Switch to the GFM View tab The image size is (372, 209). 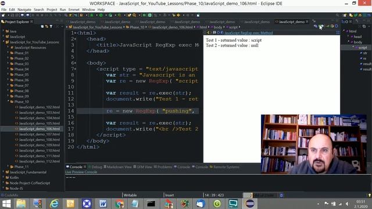click(x=142, y=167)
